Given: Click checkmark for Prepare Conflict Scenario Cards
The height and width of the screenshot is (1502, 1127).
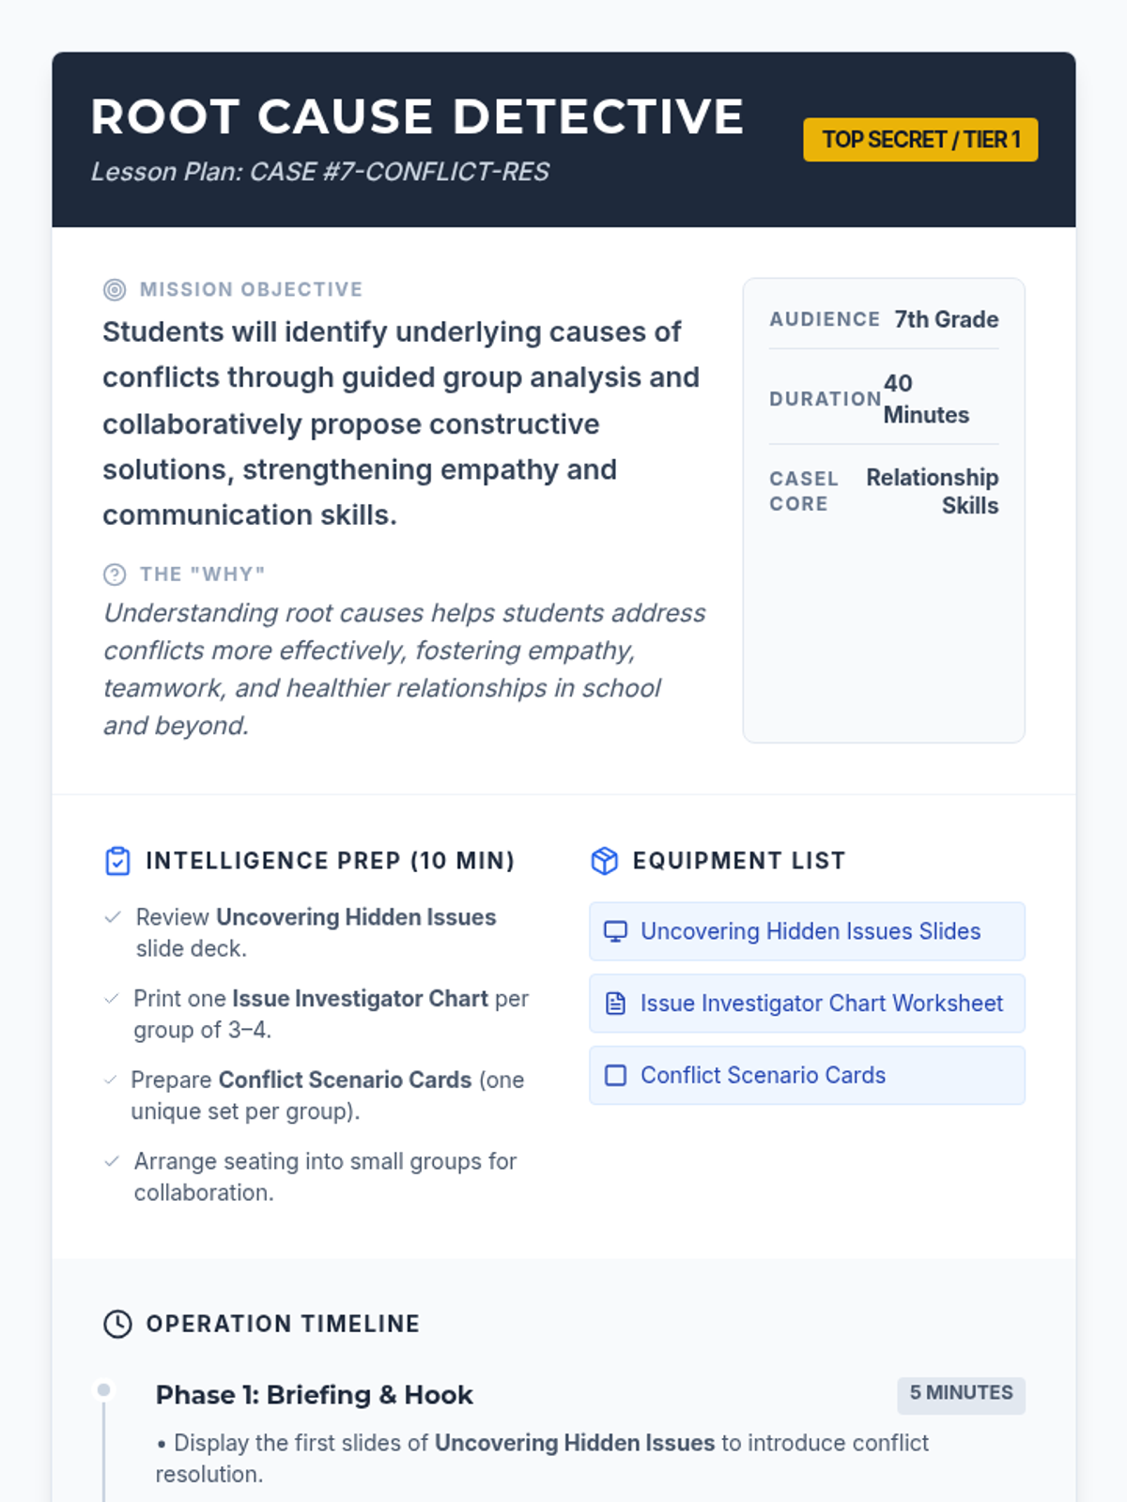Looking at the screenshot, I should [x=111, y=1081].
